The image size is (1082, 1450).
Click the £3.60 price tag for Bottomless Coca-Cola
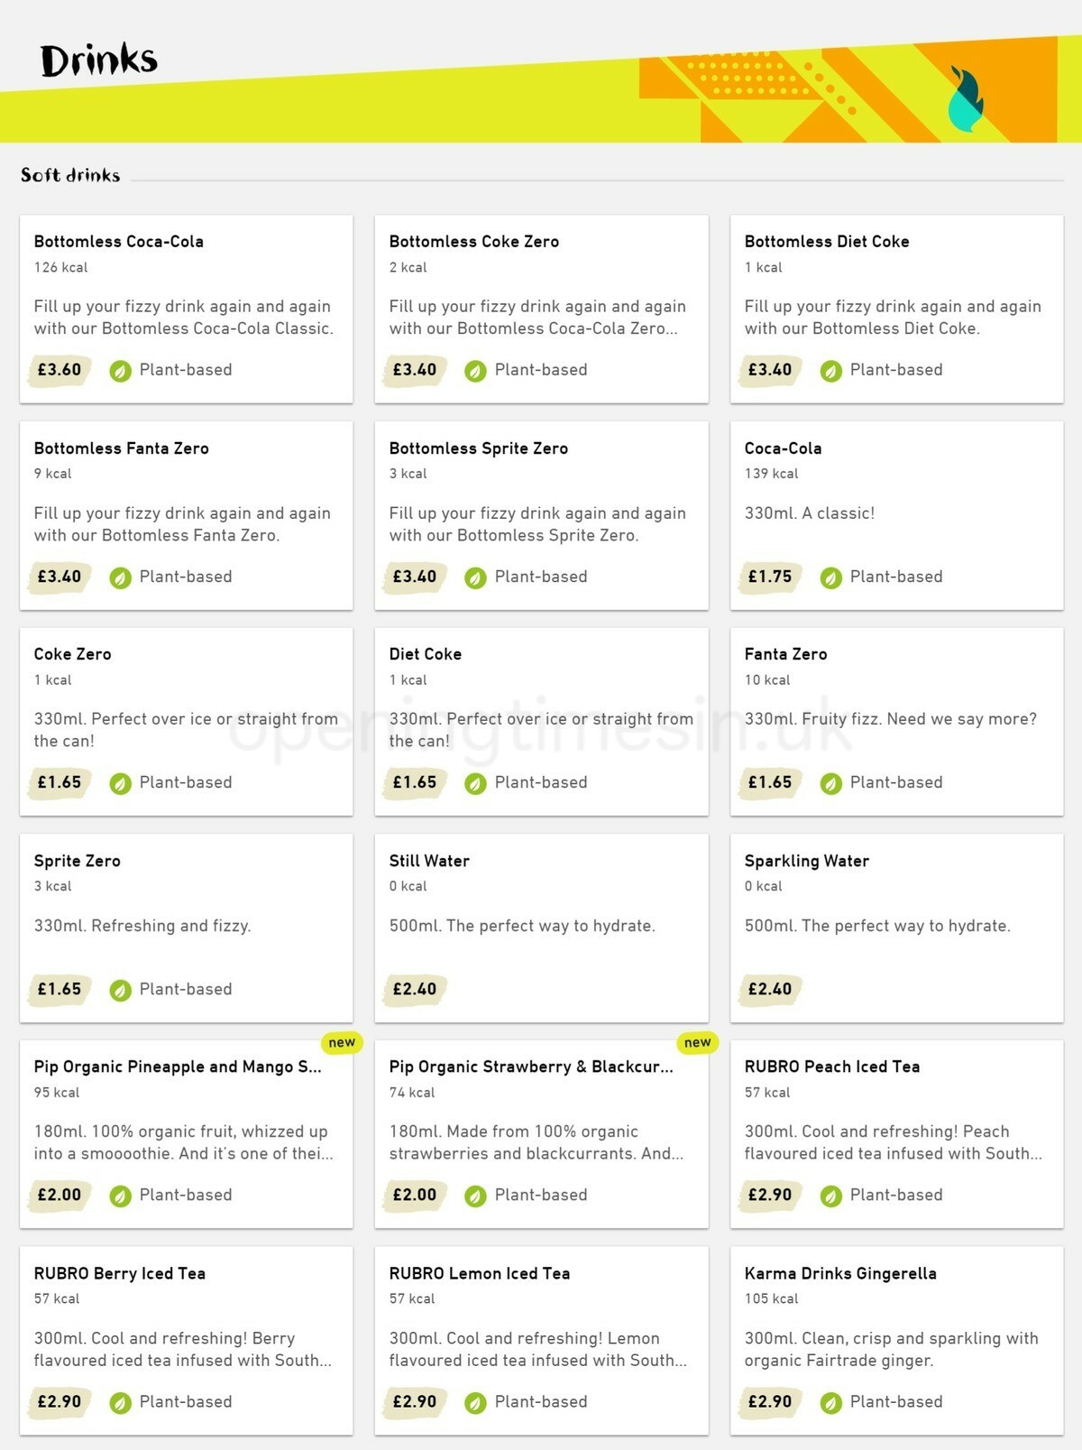60,370
